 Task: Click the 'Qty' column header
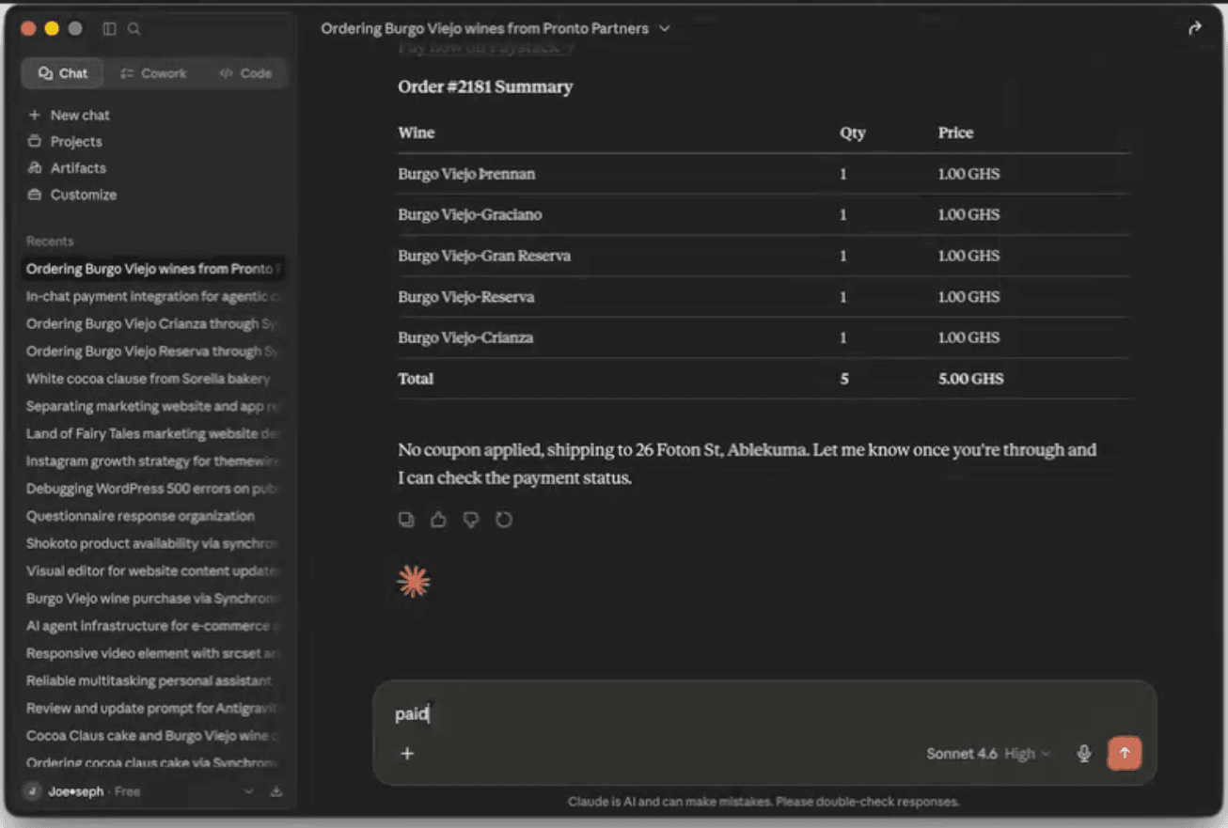click(853, 133)
